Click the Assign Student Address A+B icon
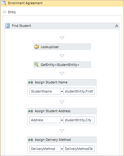 coord(30,111)
